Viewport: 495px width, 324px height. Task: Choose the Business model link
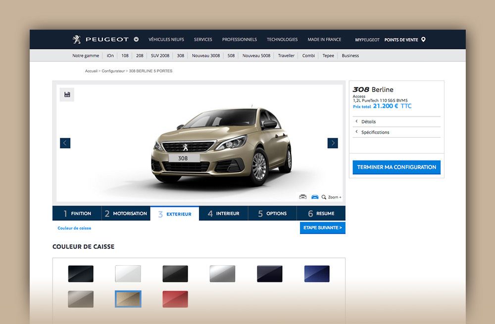point(350,56)
